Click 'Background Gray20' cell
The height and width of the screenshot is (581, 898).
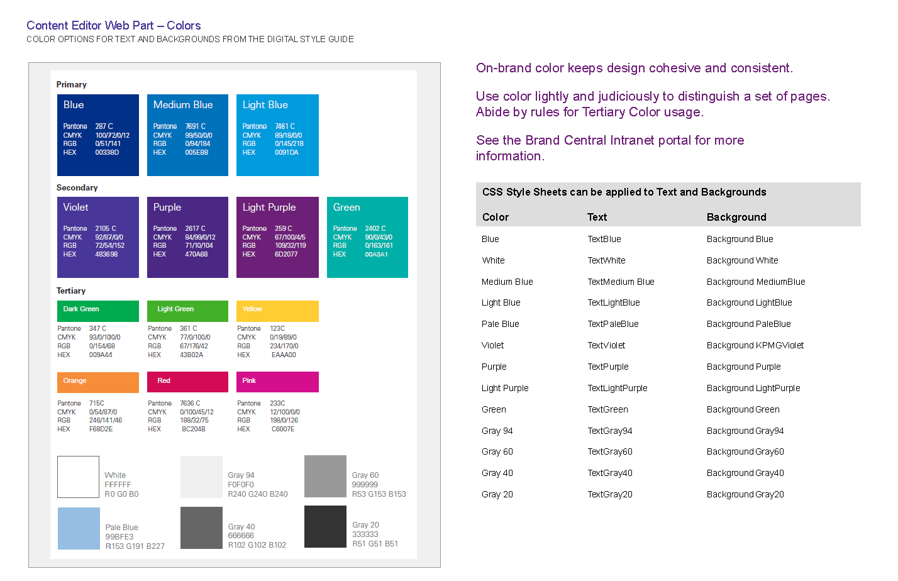click(745, 495)
